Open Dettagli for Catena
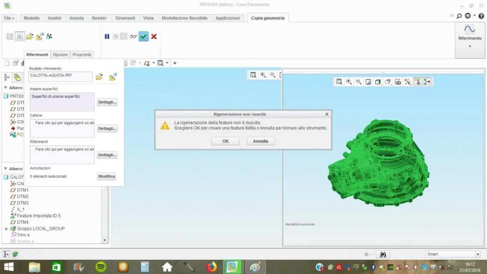 [107, 128]
